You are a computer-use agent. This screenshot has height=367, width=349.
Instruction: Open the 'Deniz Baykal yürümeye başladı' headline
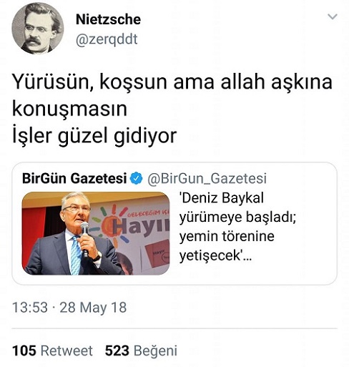(237, 207)
